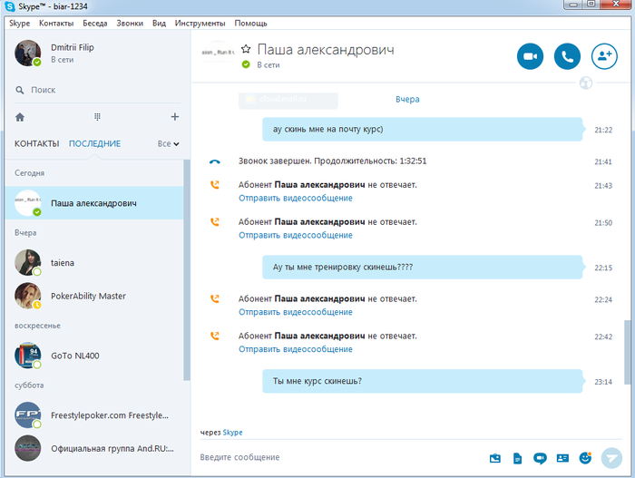635x478 pixels.
Task: Click the missed call icon at 22:42
Action: 215,336
